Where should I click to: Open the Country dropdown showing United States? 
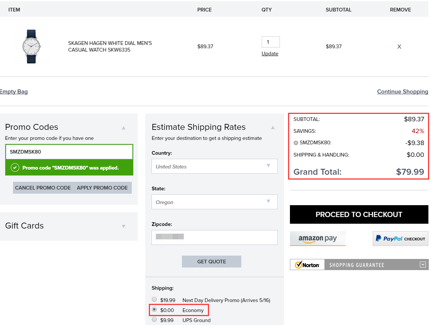(215, 166)
